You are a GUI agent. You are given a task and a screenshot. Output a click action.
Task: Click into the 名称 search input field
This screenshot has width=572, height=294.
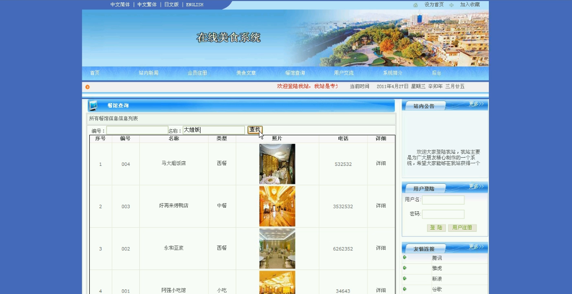214,130
